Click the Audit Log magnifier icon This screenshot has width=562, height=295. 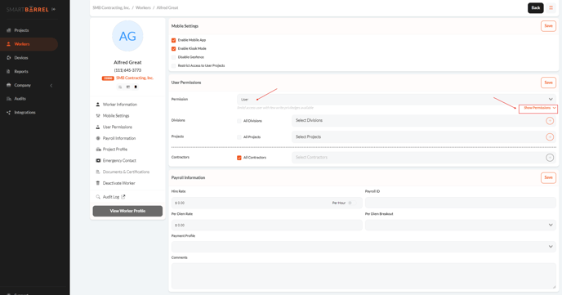tap(98, 197)
